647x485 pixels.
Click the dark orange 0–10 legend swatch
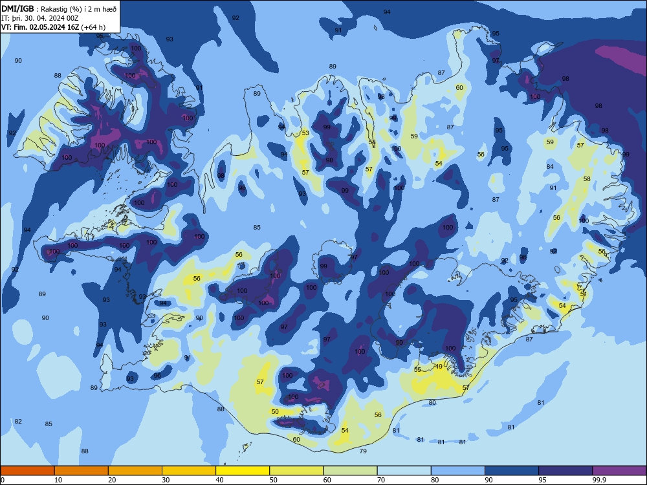click(x=27, y=471)
